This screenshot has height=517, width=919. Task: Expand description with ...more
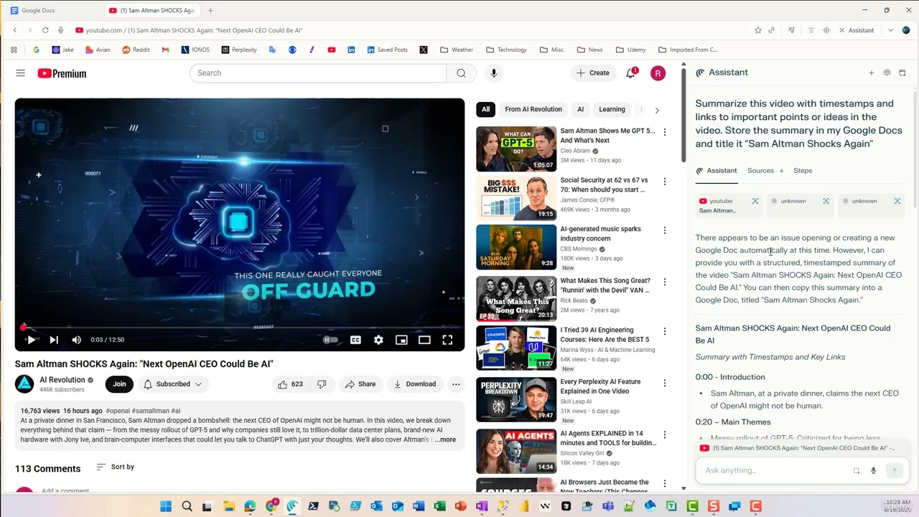tap(444, 439)
